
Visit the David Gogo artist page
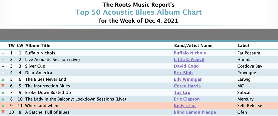coord(186,66)
